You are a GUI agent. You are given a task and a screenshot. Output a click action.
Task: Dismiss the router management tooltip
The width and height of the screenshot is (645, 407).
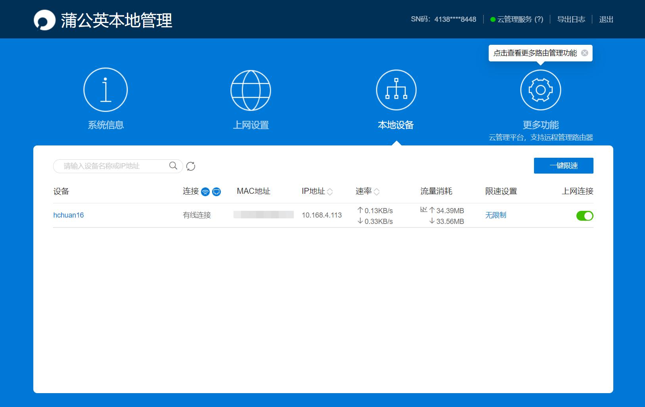click(x=584, y=53)
